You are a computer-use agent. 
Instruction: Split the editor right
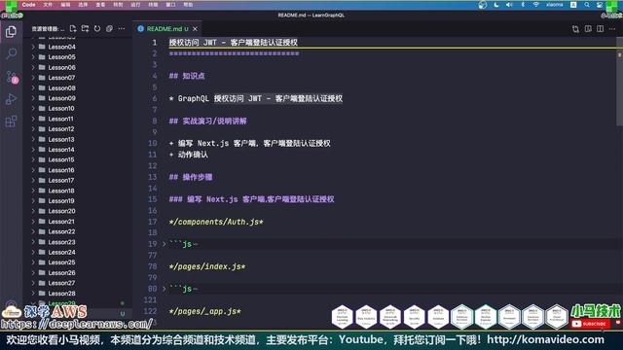coord(601,28)
